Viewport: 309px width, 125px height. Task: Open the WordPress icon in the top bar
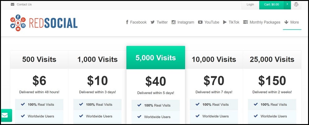(296, 4)
